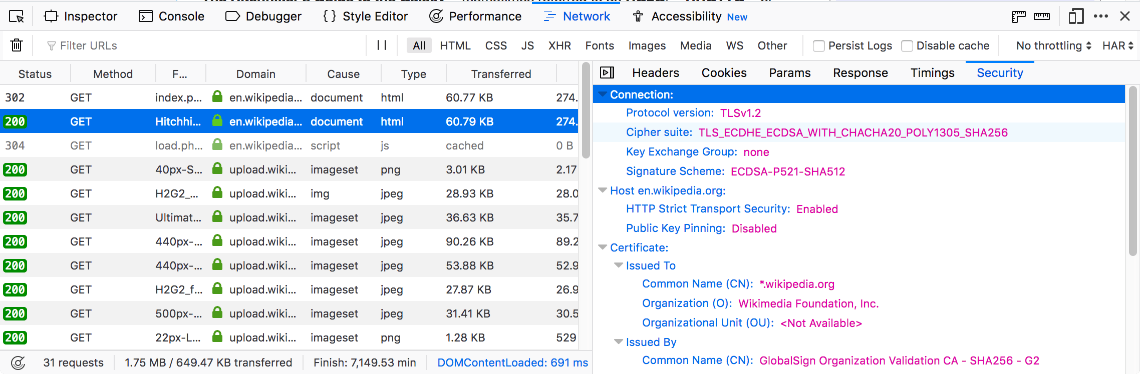
Task: Click the Filter URLs field
Action: tap(200, 45)
